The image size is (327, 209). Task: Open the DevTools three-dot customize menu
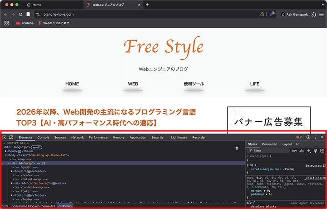click(315, 137)
